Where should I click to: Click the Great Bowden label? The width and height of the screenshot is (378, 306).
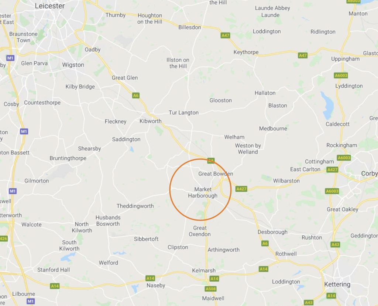216,174
